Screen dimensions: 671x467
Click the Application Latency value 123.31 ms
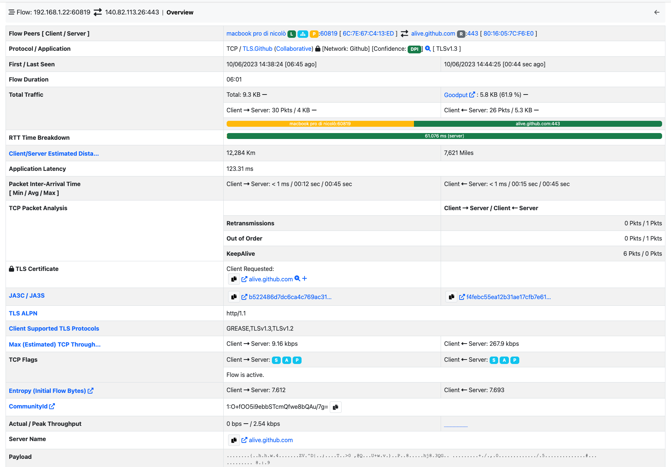pyautogui.click(x=240, y=169)
